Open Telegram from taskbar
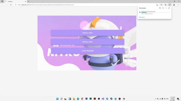This screenshot has width=181, height=101. tap(107, 99)
